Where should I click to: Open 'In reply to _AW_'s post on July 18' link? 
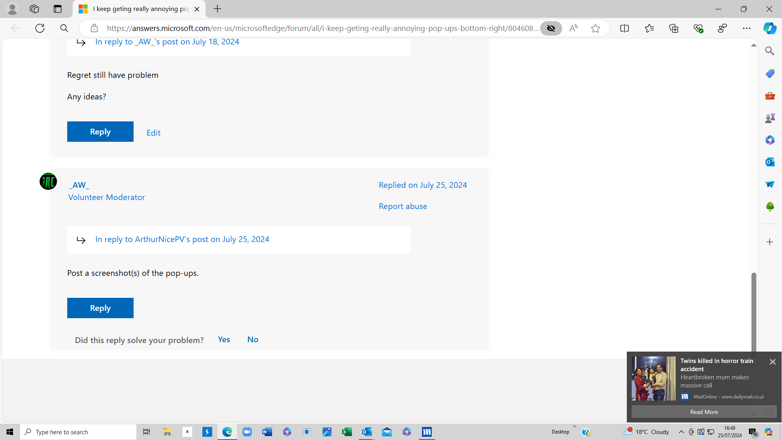click(167, 42)
